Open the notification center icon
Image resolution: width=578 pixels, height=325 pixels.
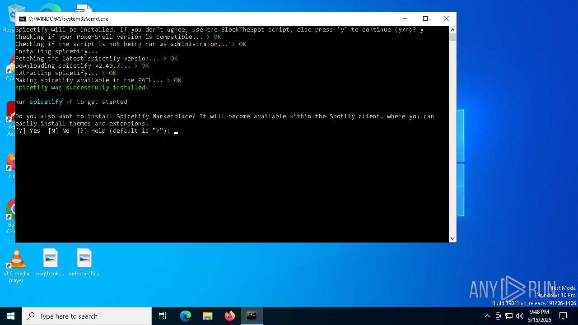[x=563, y=316]
